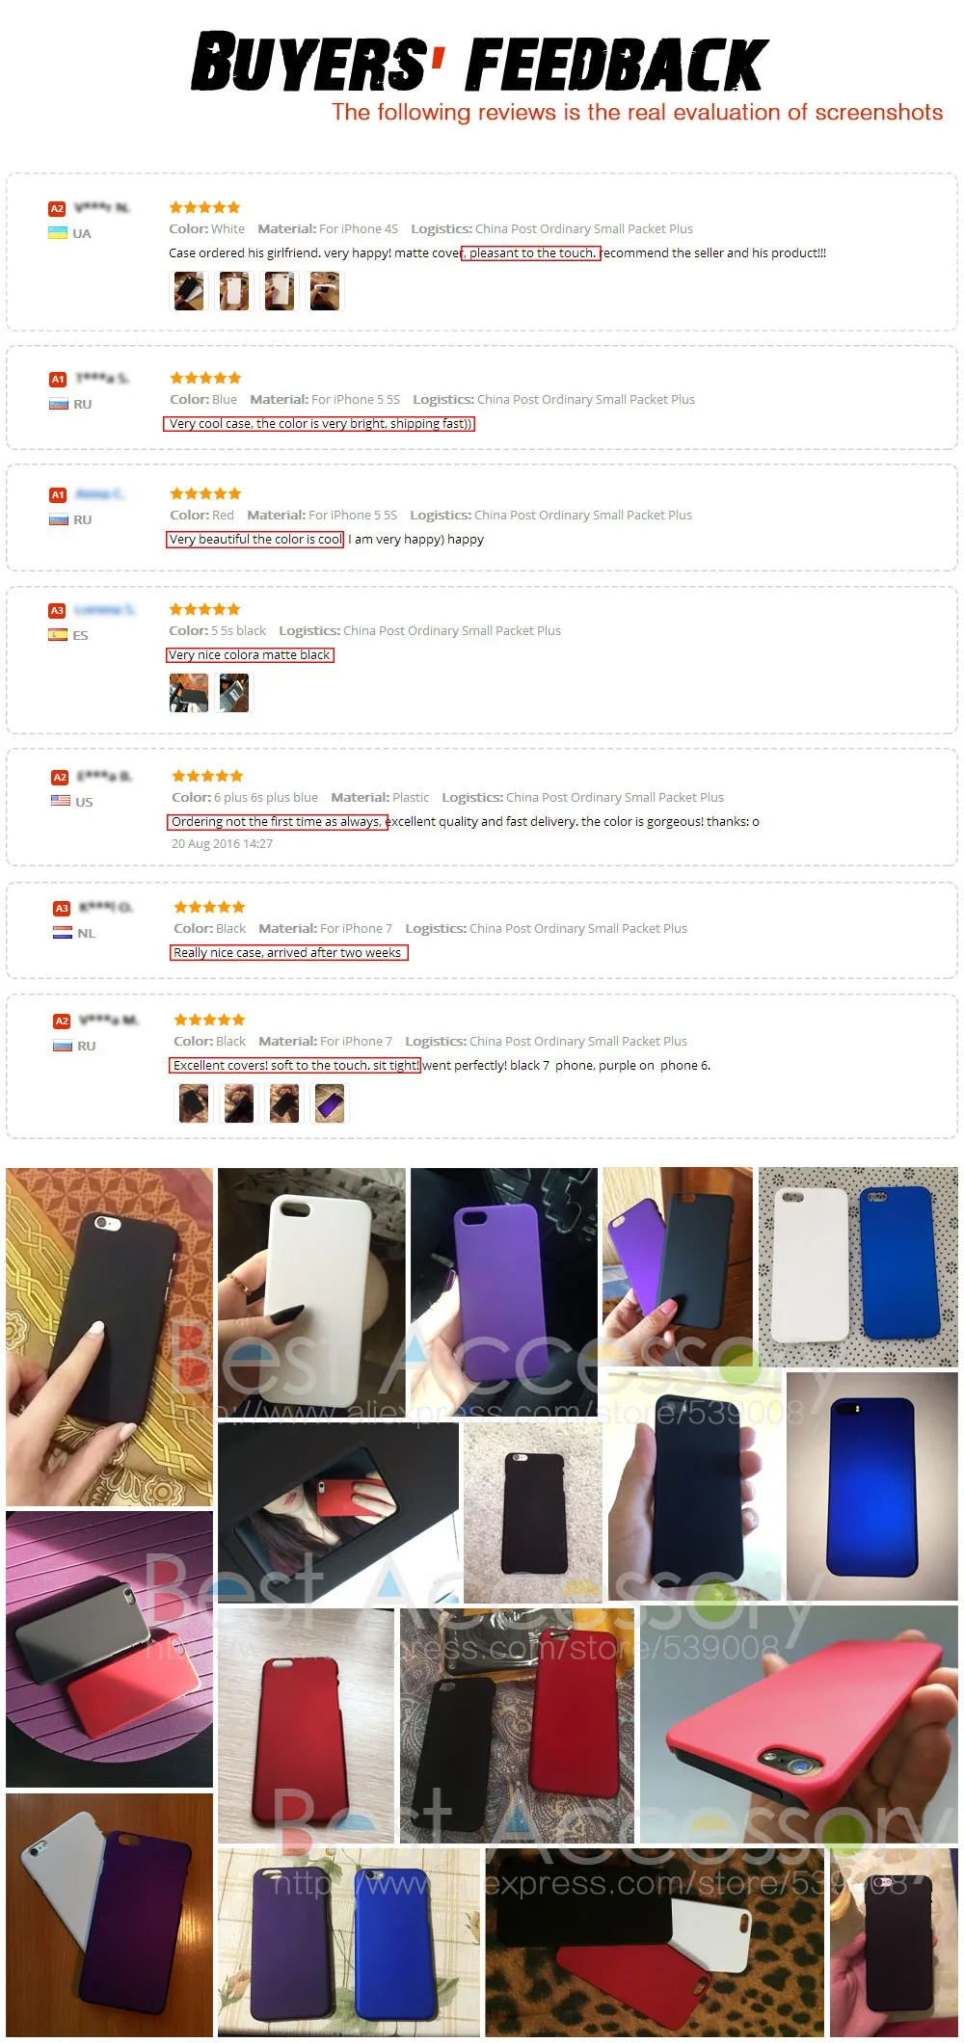
Task: Click the Netherlands flag icon beside NL
Action: (x=63, y=933)
